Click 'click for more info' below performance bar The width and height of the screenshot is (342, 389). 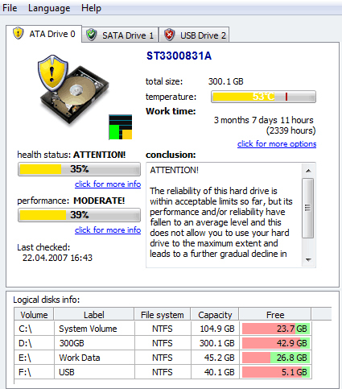(x=108, y=230)
